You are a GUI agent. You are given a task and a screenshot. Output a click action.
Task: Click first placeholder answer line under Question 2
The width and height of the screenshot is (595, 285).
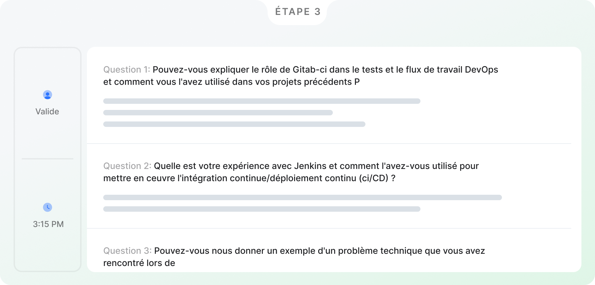tap(303, 197)
